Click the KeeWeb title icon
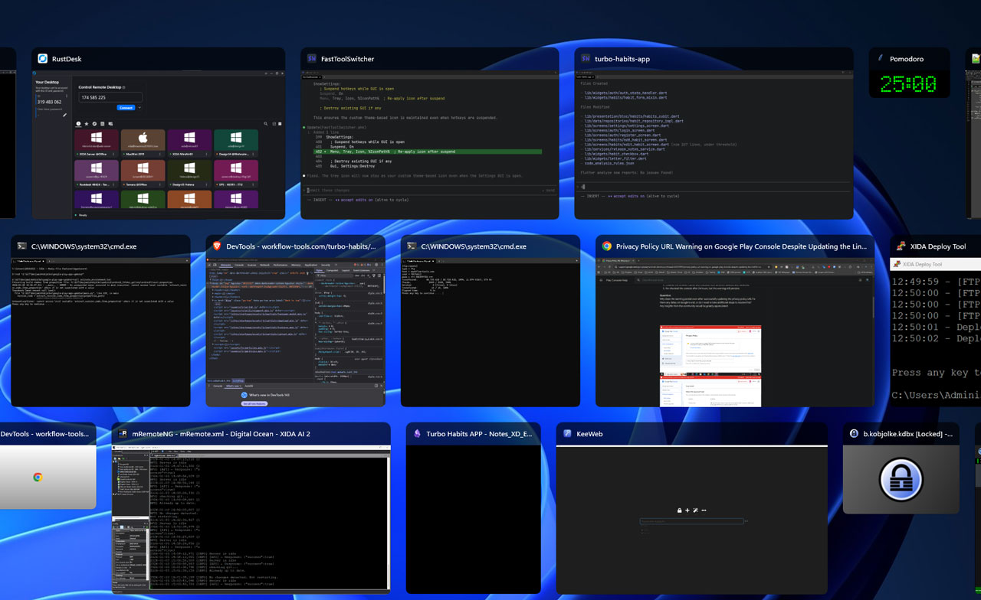Screen dimensions: 981x600 pyautogui.click(x=567, y=434)
